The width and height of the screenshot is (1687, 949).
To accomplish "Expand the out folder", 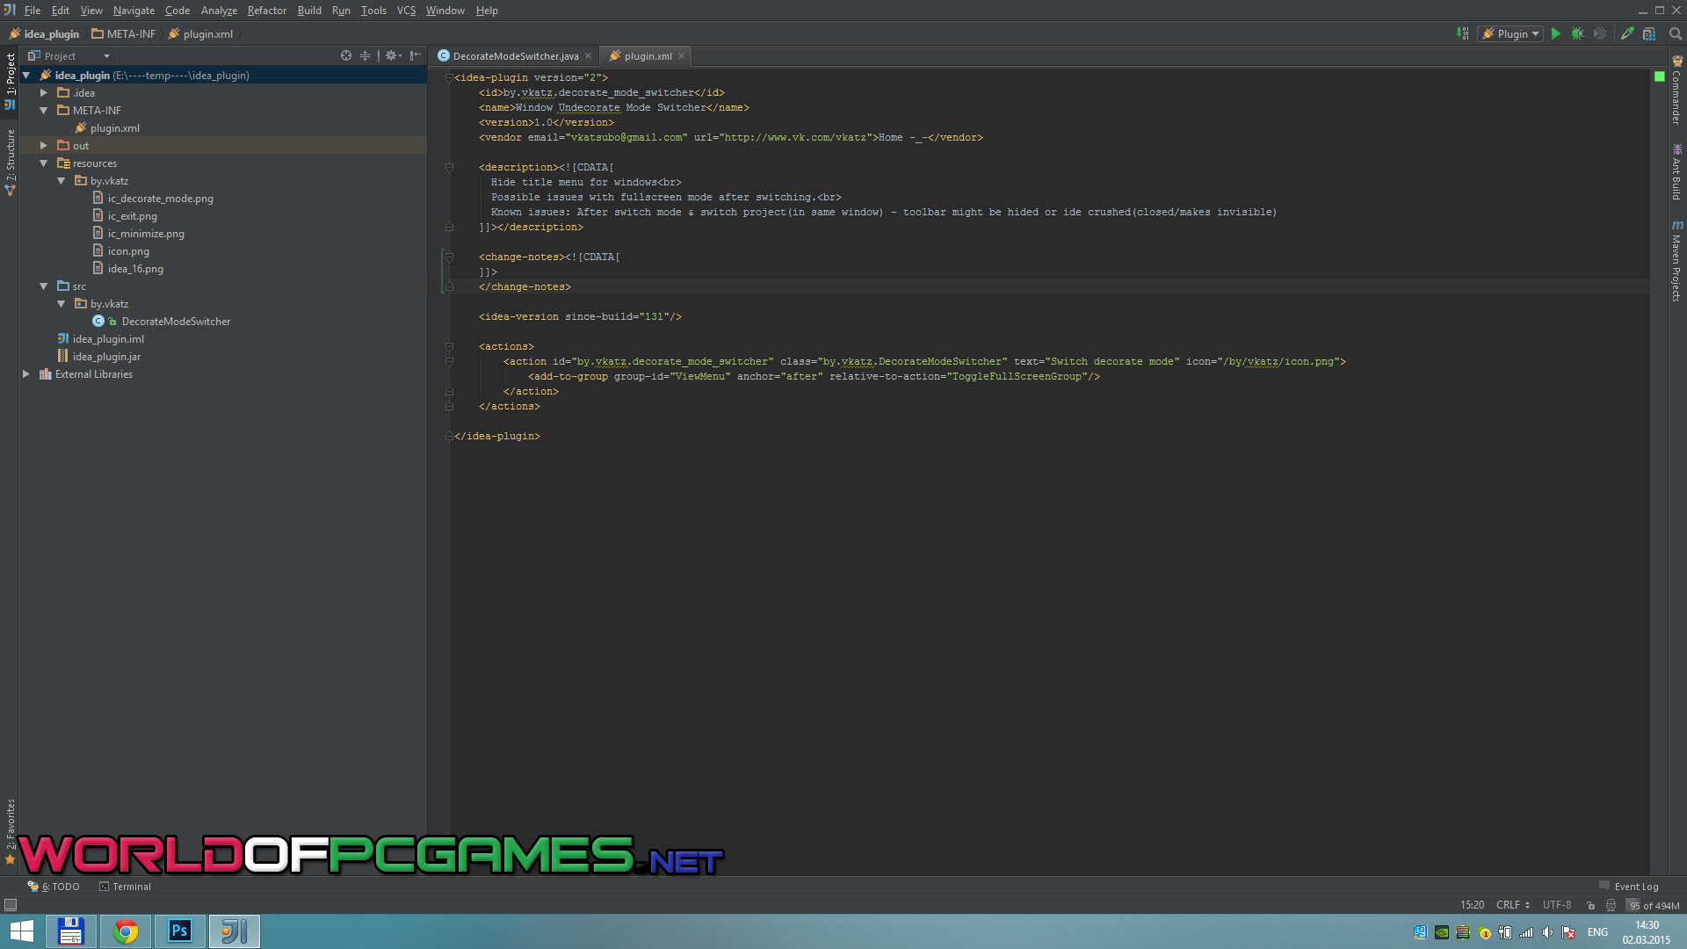I will 43,146.
